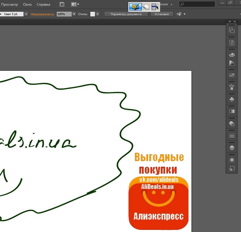Click the Стиль graphic style swatch

(92, 14)
